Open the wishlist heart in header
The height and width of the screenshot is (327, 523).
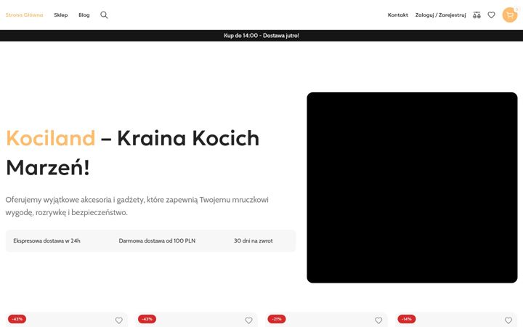491,15
